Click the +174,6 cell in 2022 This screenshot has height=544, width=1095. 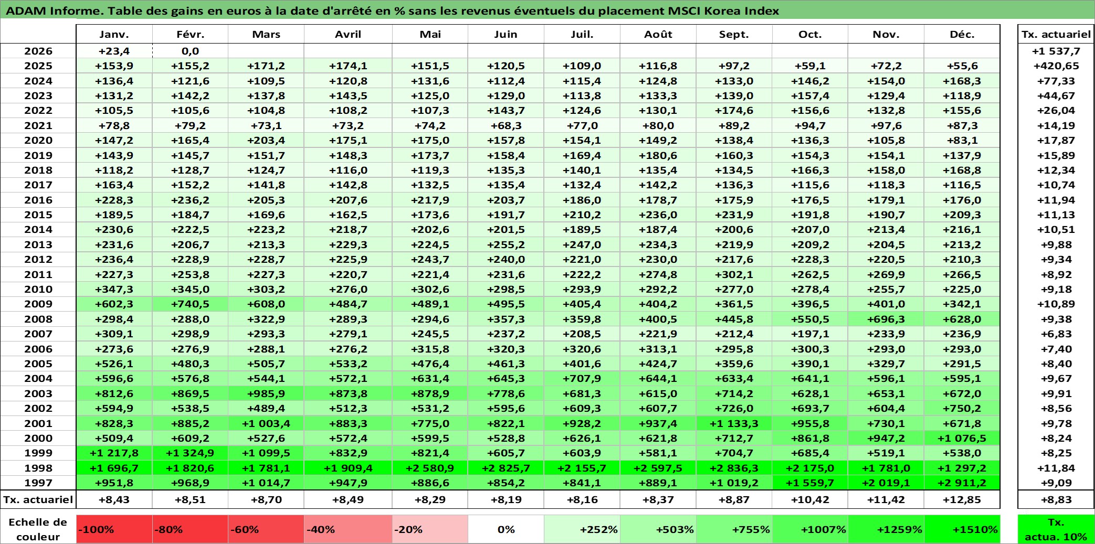click(x=734, y=110)
